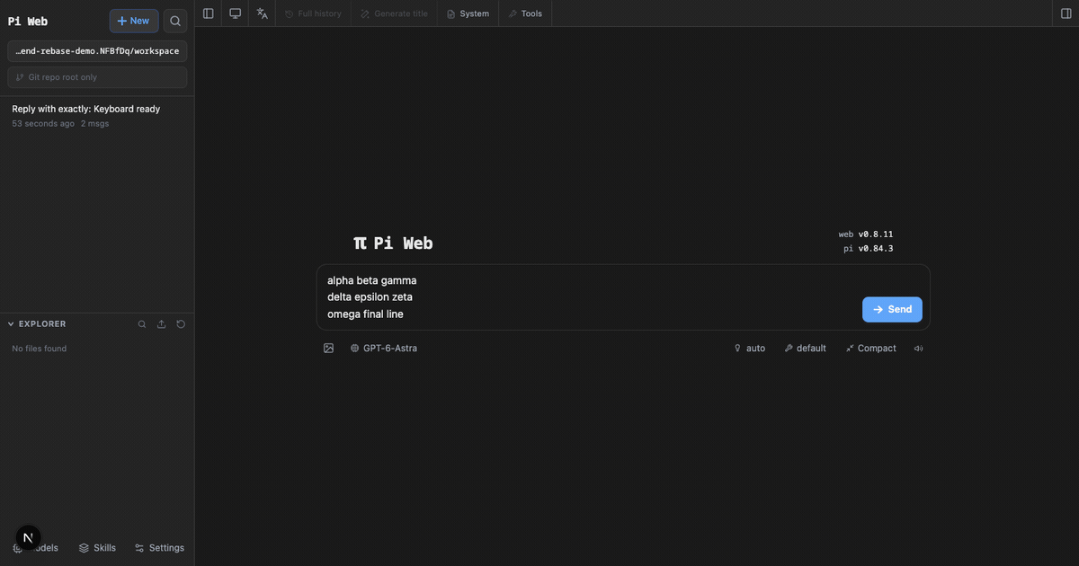Open the Settings section

tap(159, 548)
